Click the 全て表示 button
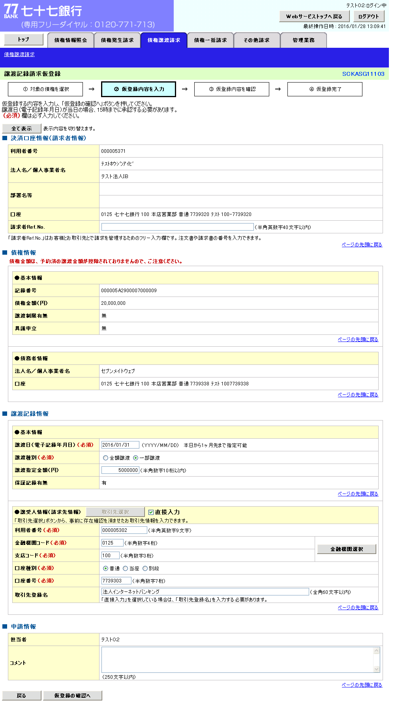The width and height of the screenshot is (396, 706). (22, 129)
